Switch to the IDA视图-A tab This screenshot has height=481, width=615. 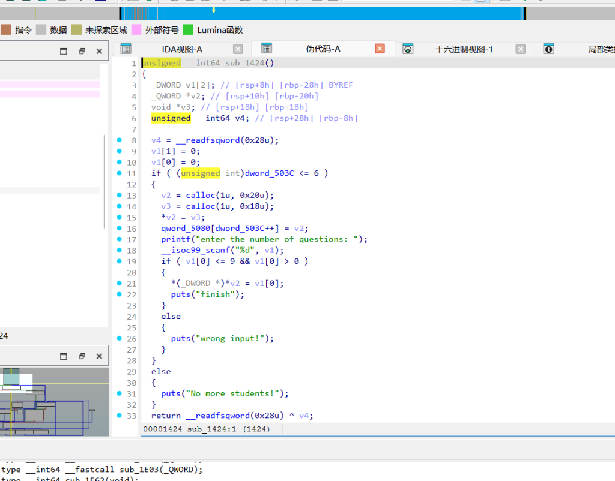pos(182,49)
